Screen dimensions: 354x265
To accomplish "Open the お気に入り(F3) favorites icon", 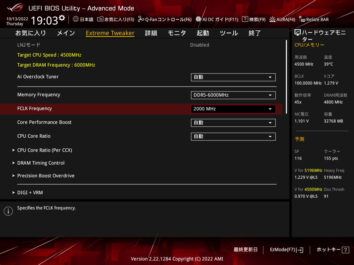I will [100, 19].
